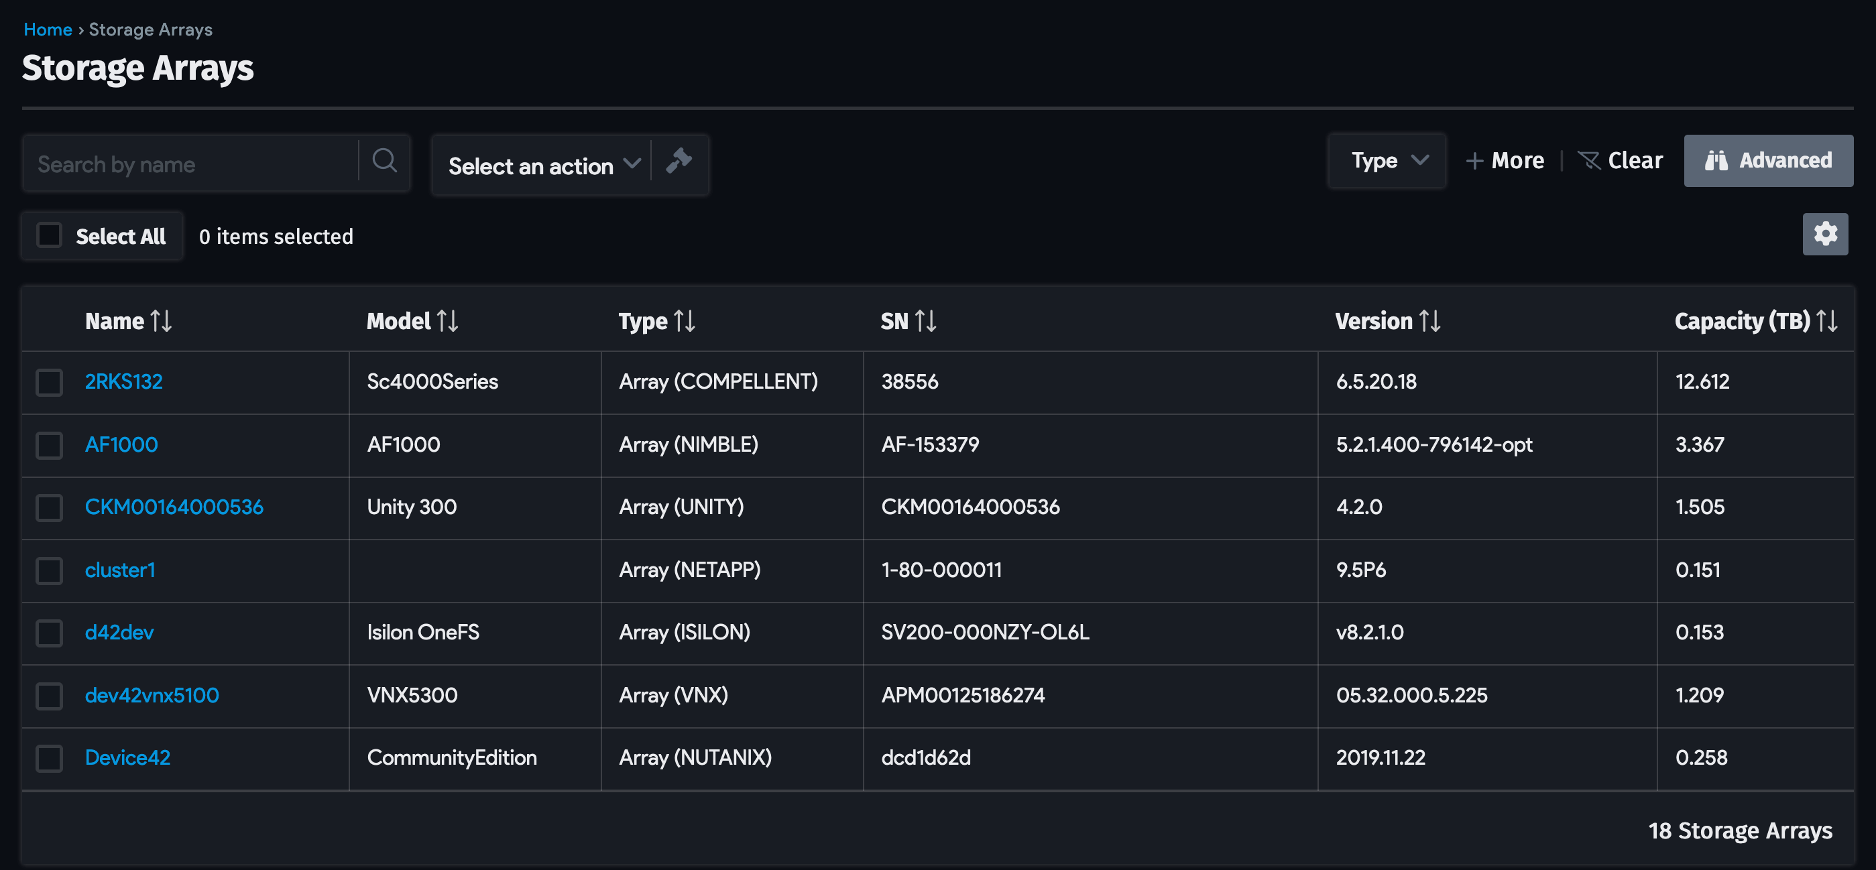The image size is (1876, 870).
Task: Select the cluster1 row checkbox
Action: 50,571
